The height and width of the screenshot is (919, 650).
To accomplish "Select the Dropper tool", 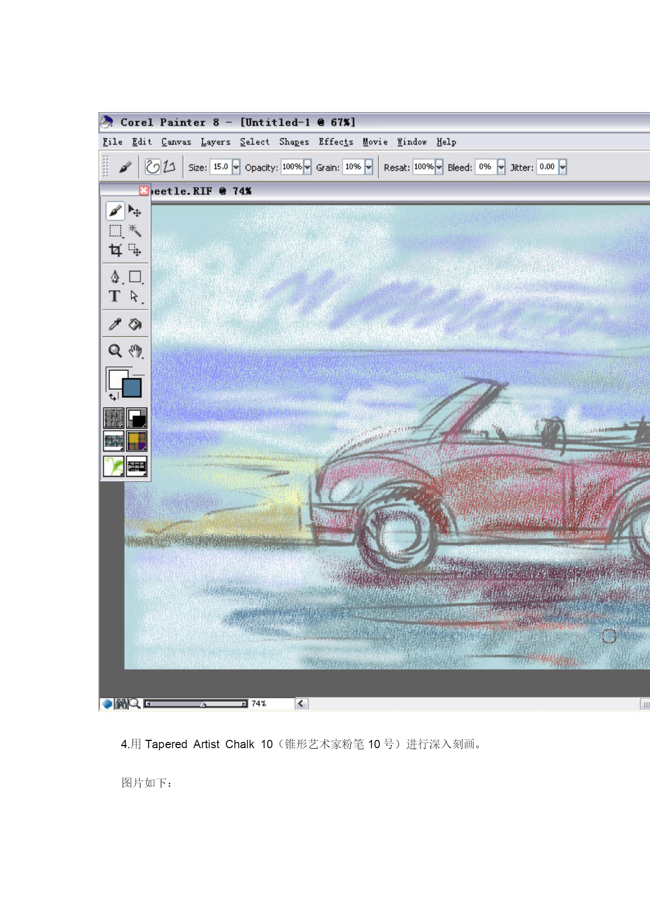I will (x=115, y=324).
